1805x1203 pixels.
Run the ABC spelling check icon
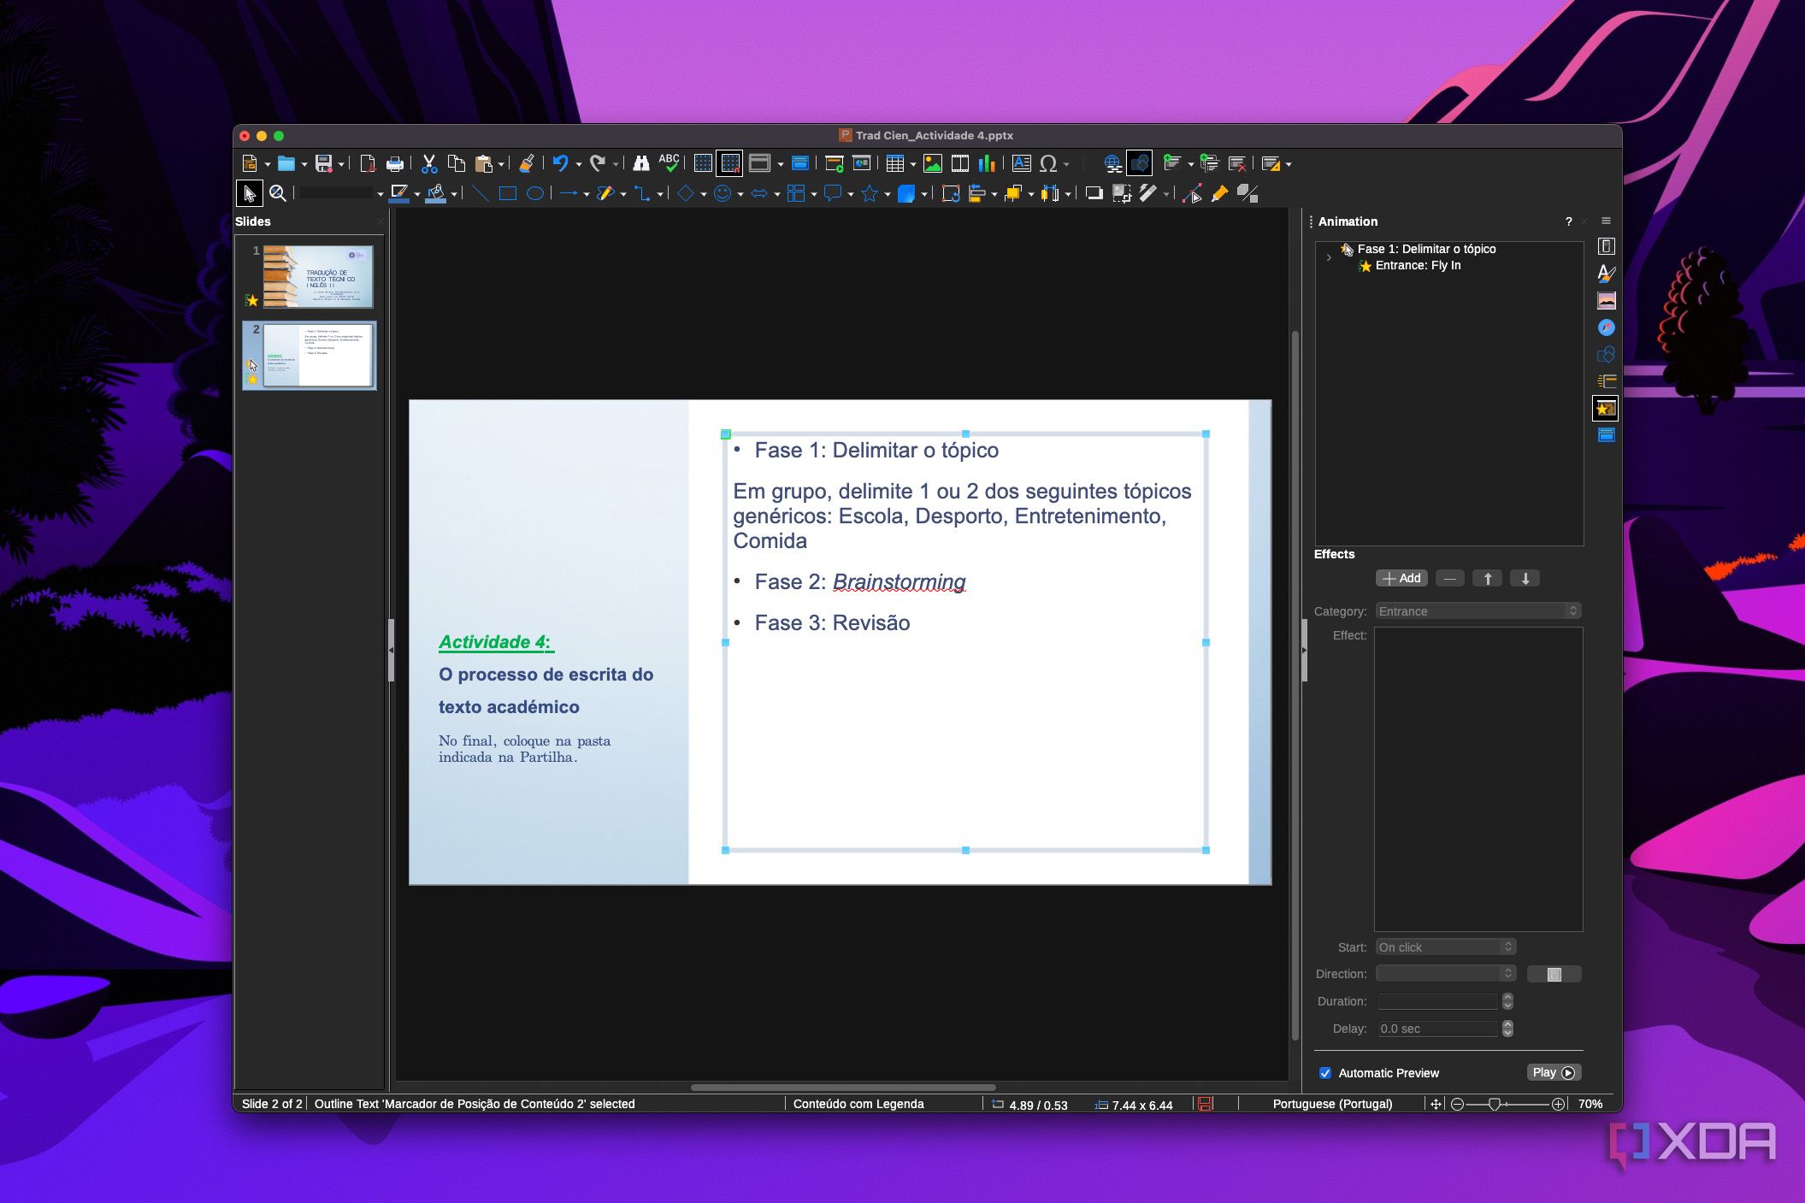669,162
